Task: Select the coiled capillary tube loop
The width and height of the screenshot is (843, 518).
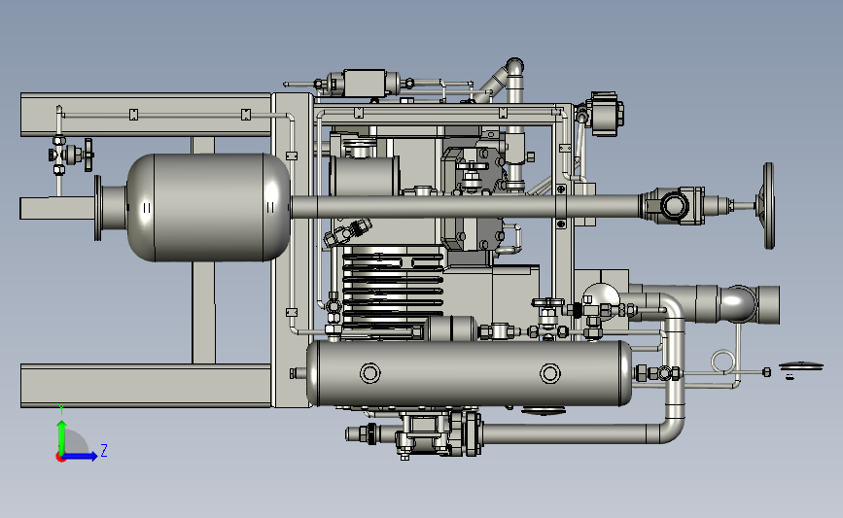Action: tap(722, 362)
